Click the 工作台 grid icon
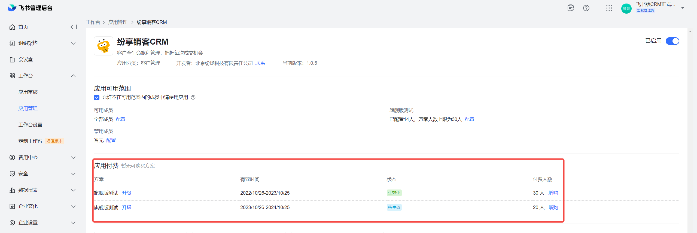Screen dimensions: 697x233 12,76
